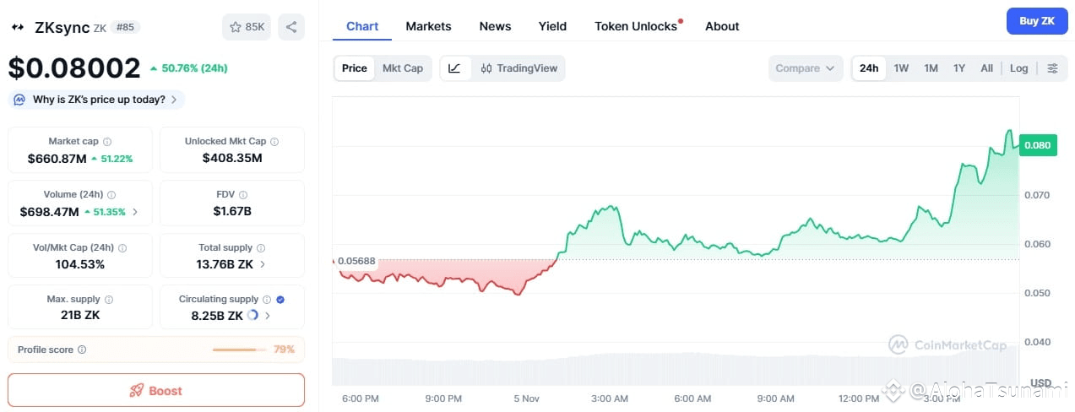Viewport: 1075px width, 412px height.
Task: Add ZKsync to watchlist star icon
Action: tap(236, 27)
